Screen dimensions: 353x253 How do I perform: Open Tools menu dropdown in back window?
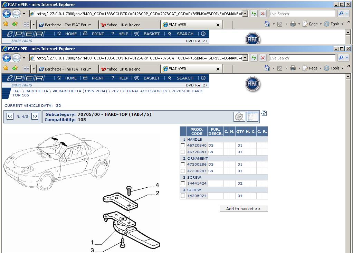click(342, 24)
